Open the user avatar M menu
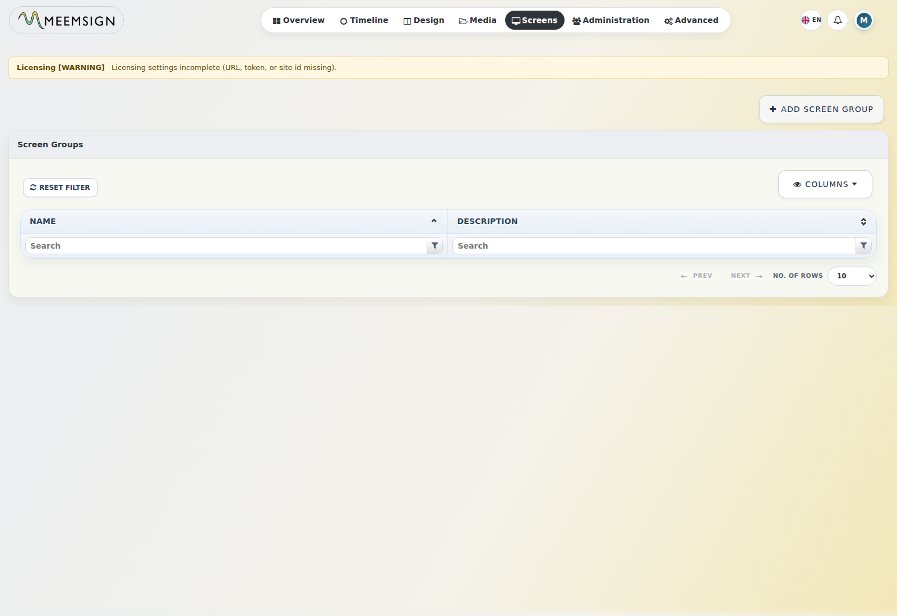897x616 pixels. 864,20
